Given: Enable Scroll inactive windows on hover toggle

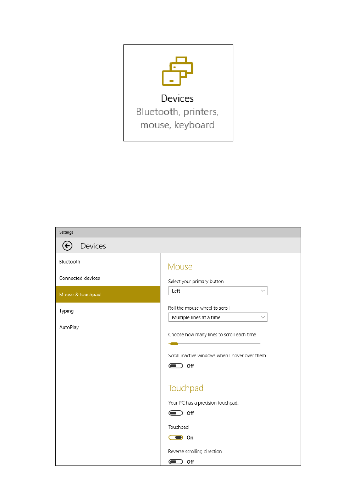Looking at the screenshot, I should [x=176, y=366].
